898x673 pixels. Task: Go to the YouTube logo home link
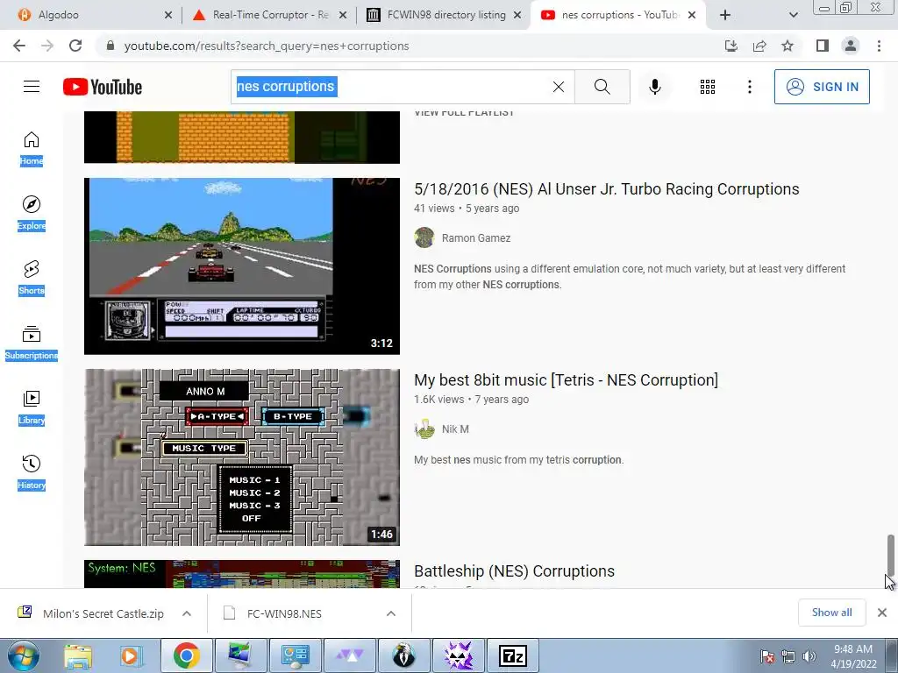pos(103,87)
